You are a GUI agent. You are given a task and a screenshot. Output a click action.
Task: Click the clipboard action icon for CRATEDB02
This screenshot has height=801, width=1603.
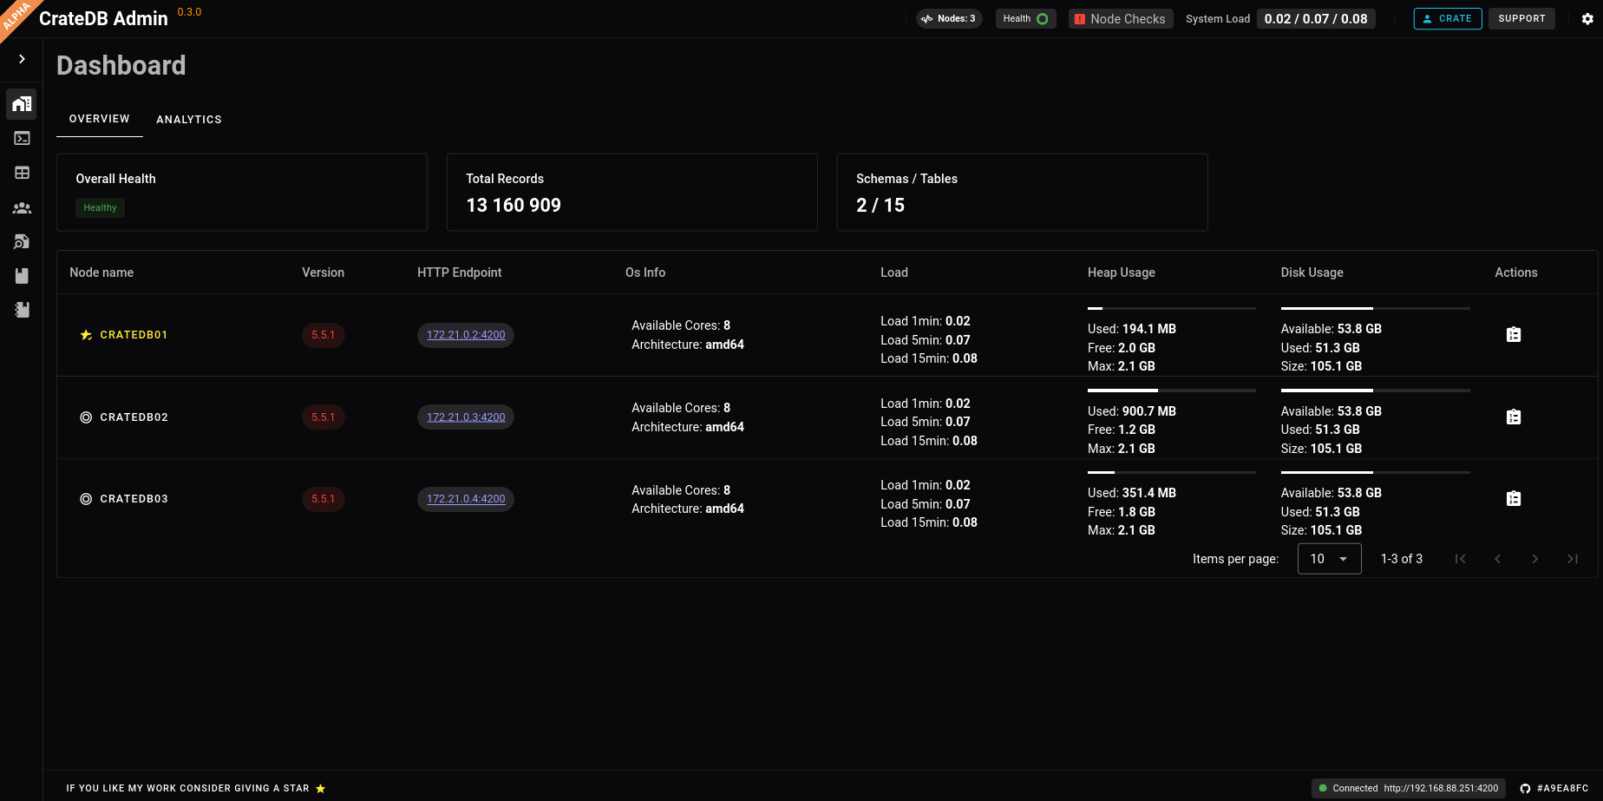[1514, 417]
